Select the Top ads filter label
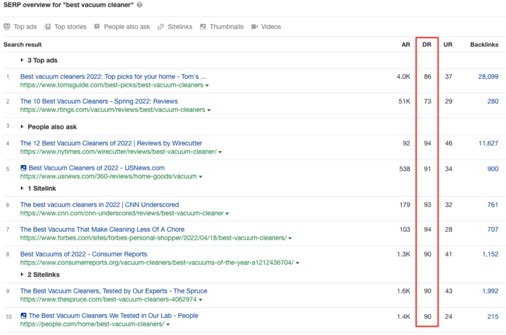The width and height of the screenshot is (506, 335). 25,27
